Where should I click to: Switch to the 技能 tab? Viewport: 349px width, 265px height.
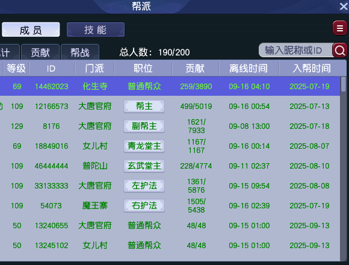pos(96,30)
